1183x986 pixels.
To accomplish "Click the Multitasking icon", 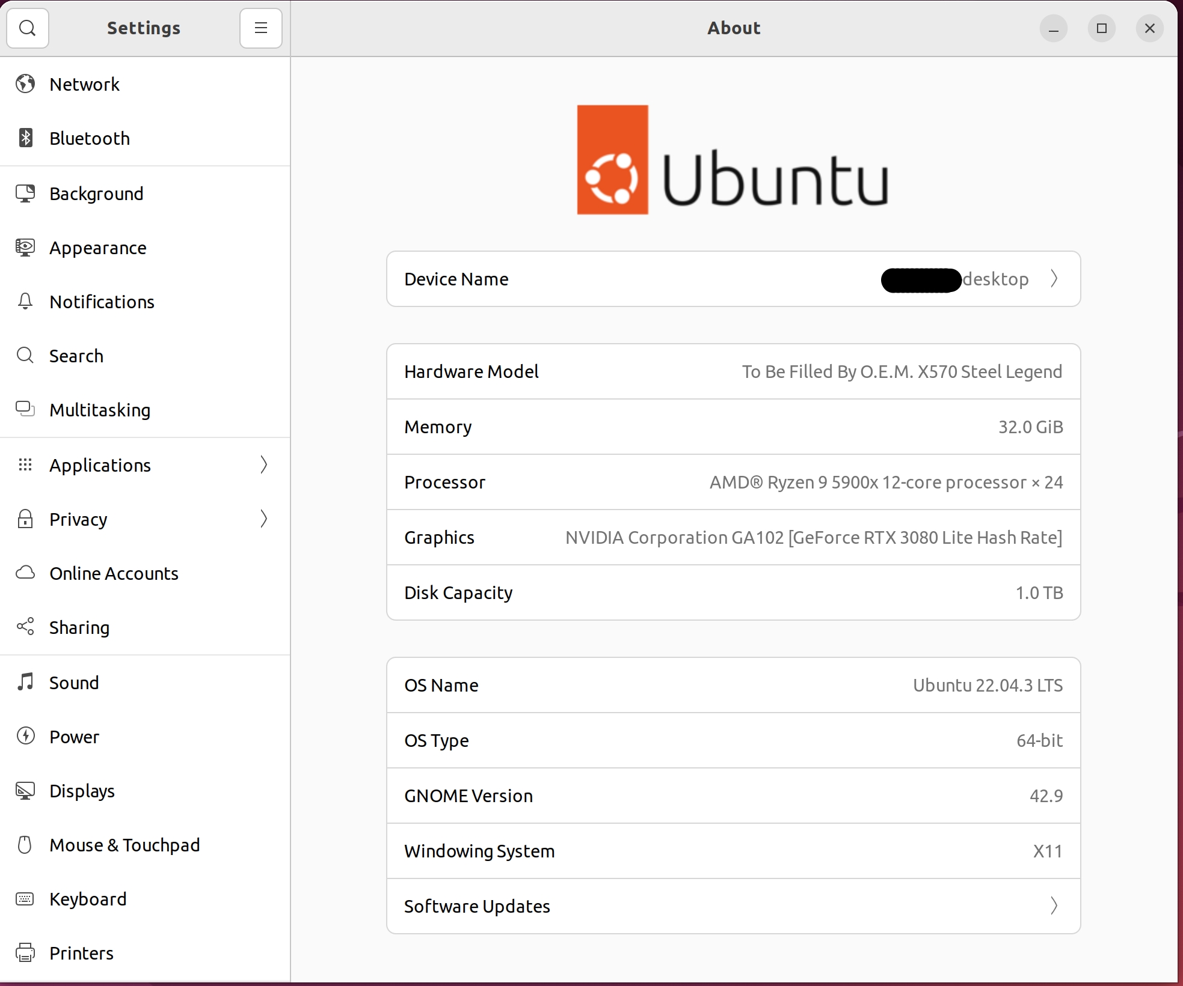I will pyautogui.click(x=25, y=409).
